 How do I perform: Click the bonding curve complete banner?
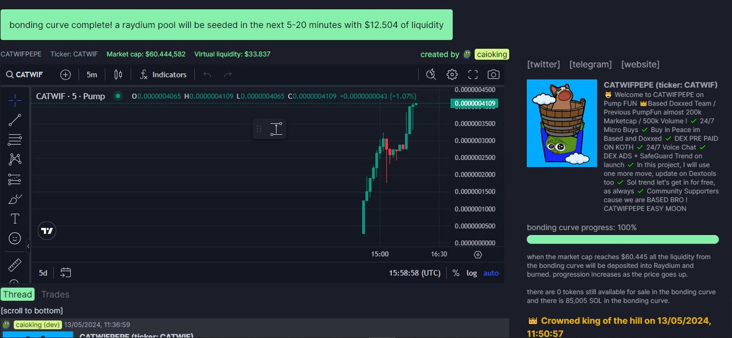tap(226, 25)
